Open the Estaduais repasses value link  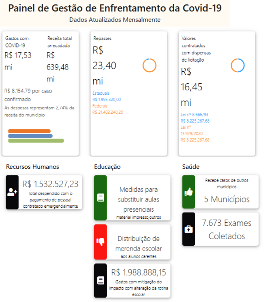tap(106, 100)
